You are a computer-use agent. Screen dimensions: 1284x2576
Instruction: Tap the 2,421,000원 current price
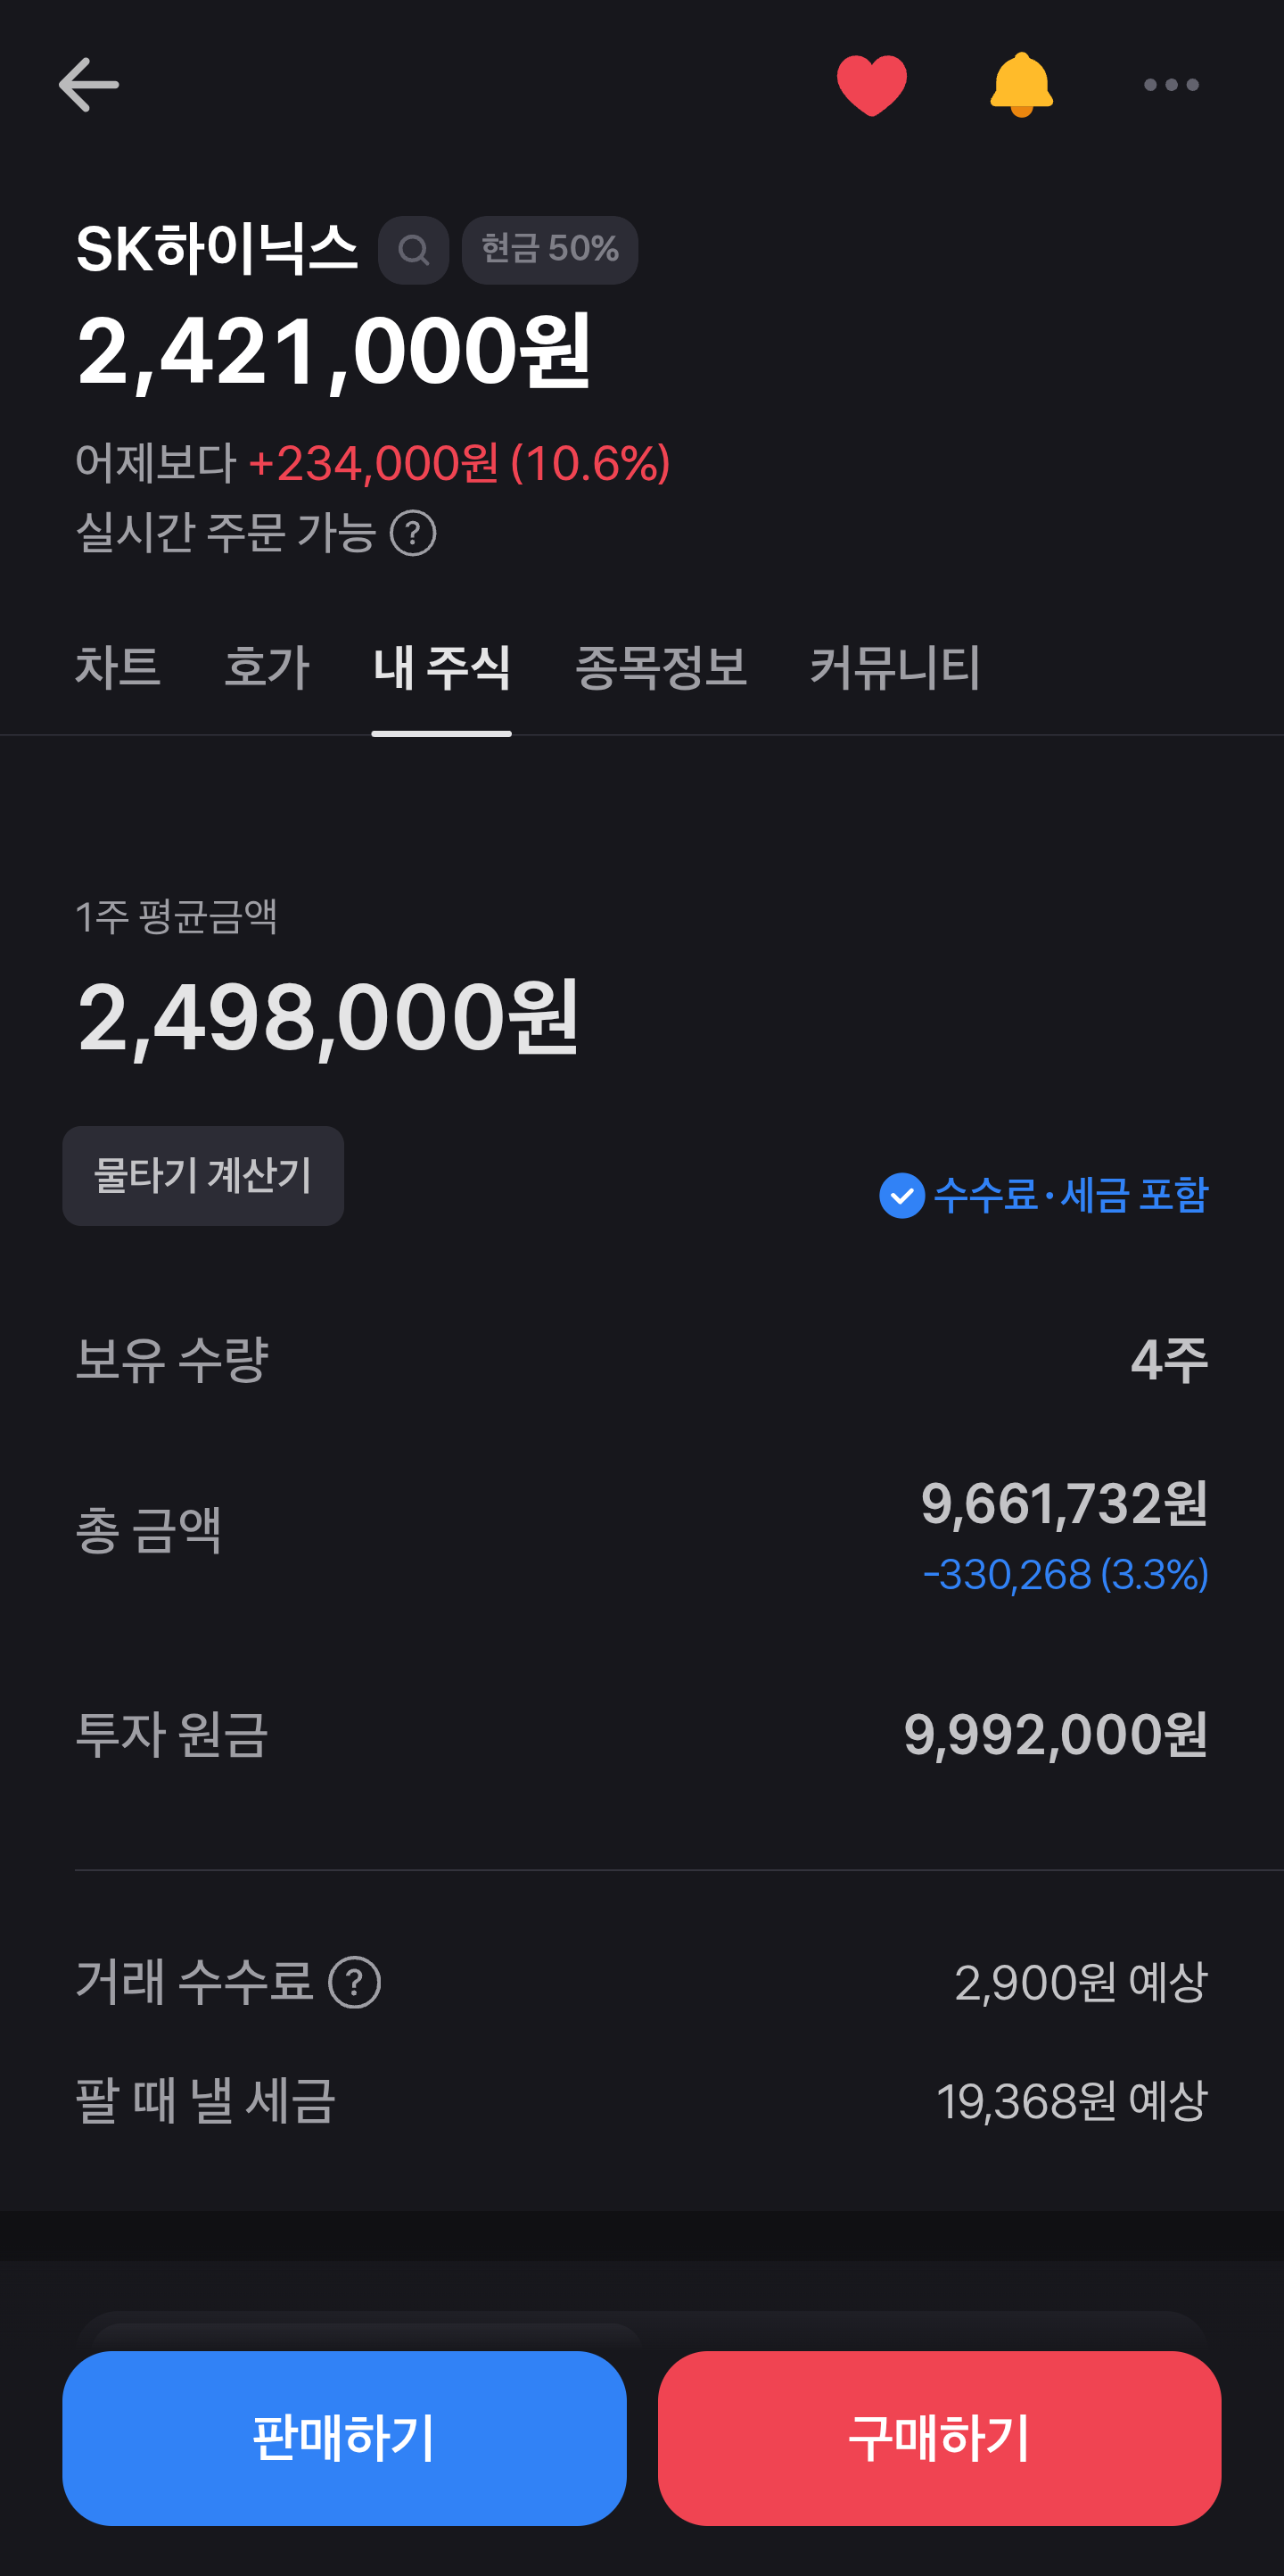point(333,351)
